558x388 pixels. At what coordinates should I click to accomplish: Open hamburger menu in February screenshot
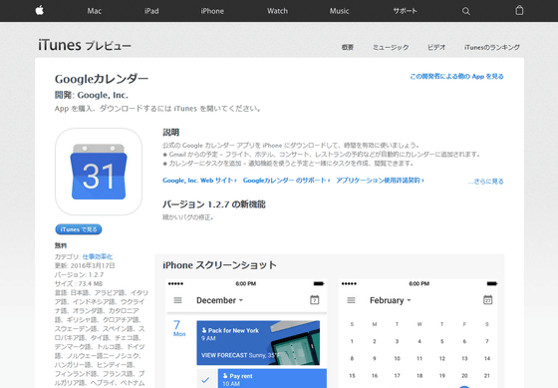351,300
